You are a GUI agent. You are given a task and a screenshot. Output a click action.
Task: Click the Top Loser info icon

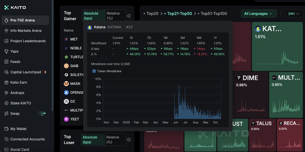click(129, 140)
